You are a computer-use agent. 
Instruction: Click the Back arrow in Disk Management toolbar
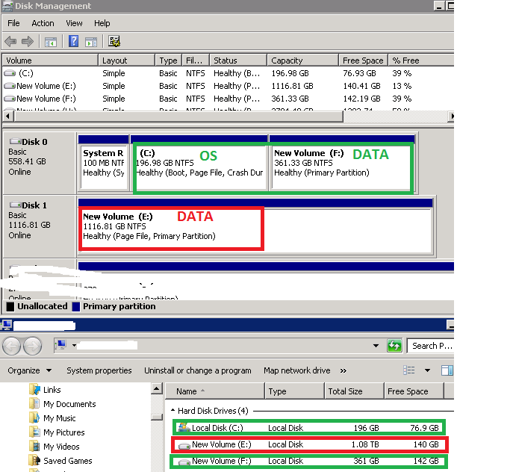(x=10, y=42)
